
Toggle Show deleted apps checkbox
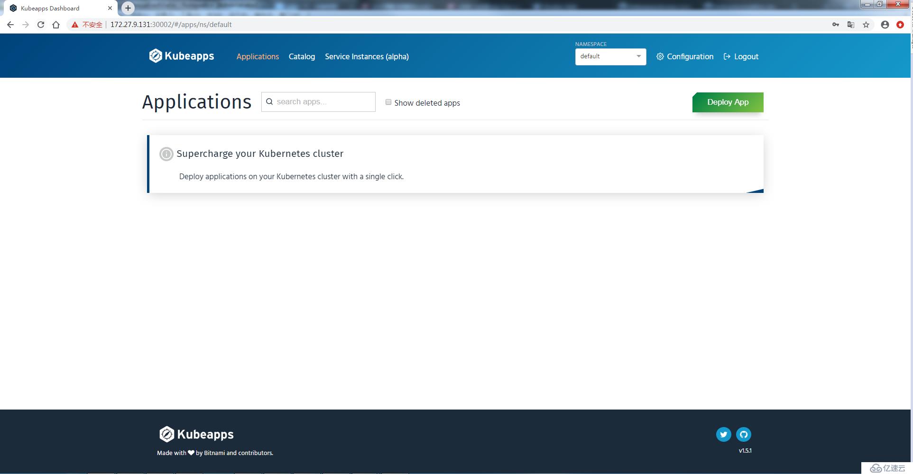[x=388, y=102]
